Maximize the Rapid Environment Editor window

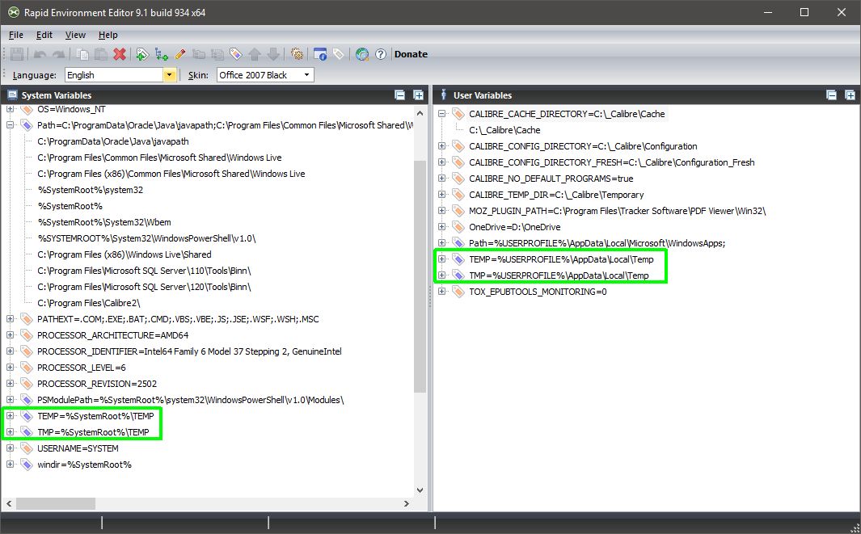point(804,12)
